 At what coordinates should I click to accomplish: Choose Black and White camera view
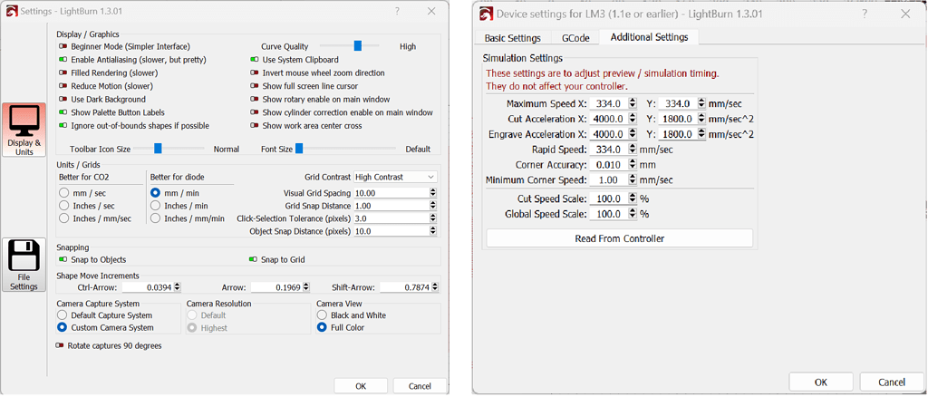(322, 315)
